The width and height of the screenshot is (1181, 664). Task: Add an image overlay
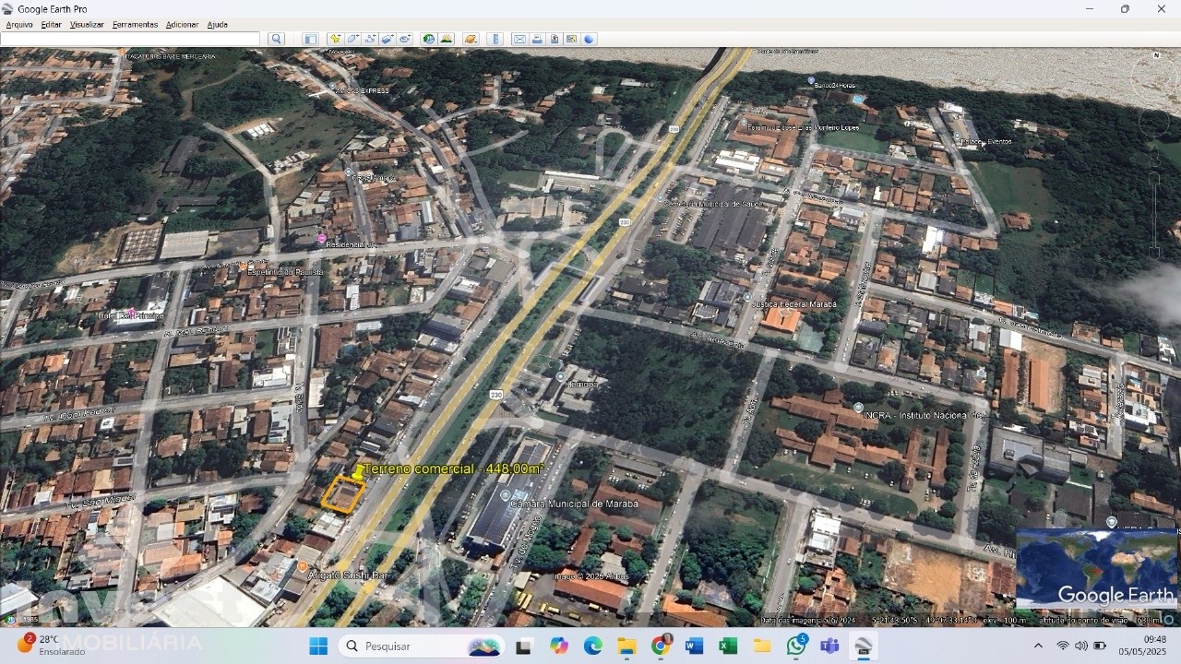coord(388,39)
